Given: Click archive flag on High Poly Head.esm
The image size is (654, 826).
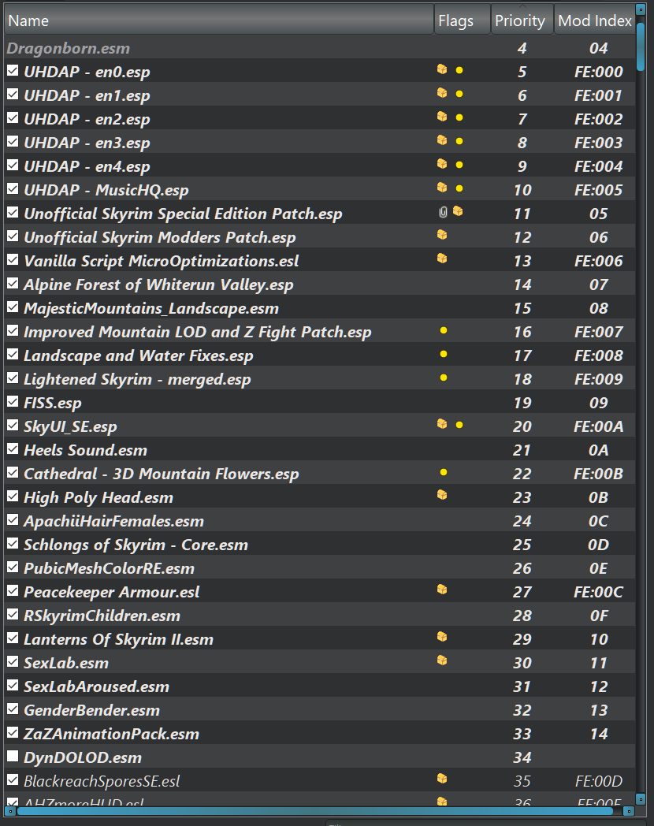Looking at the screenshot, I should (442, 495).
